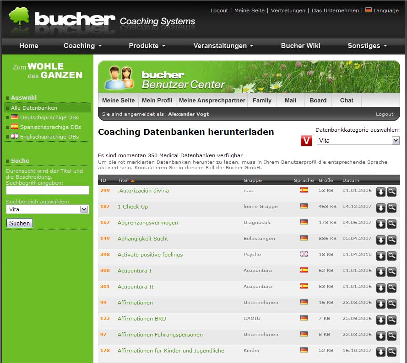Open details magnifier for Acupuntura I
Viewport: 407px width, 363px height.
click(392, 272)
